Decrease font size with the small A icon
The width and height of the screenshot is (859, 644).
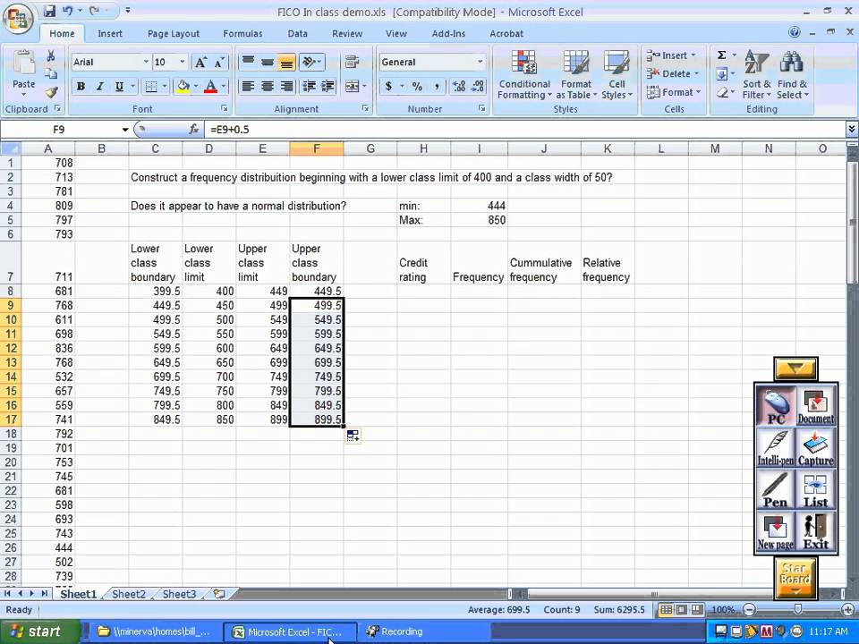coord(219,63)
